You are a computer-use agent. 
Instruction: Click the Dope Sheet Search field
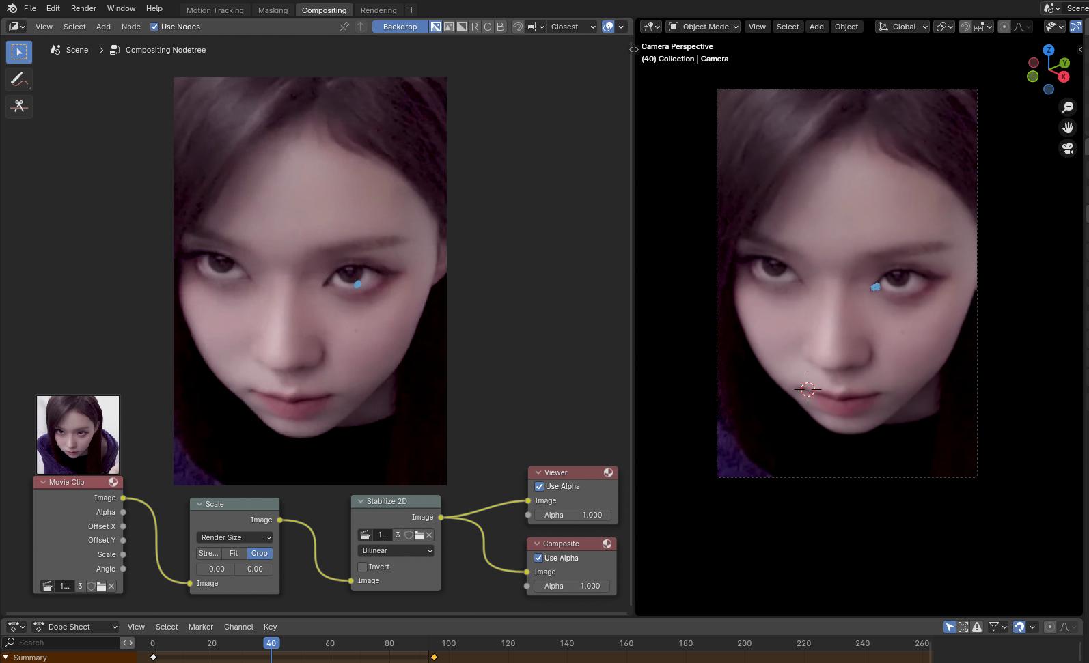click(x=61, y=643)
